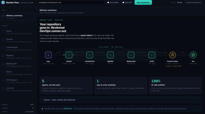Image resolution: width=205 pixels, height=114 pixels.
Task: Click the Run workflow button
Action: coord(143,3)
